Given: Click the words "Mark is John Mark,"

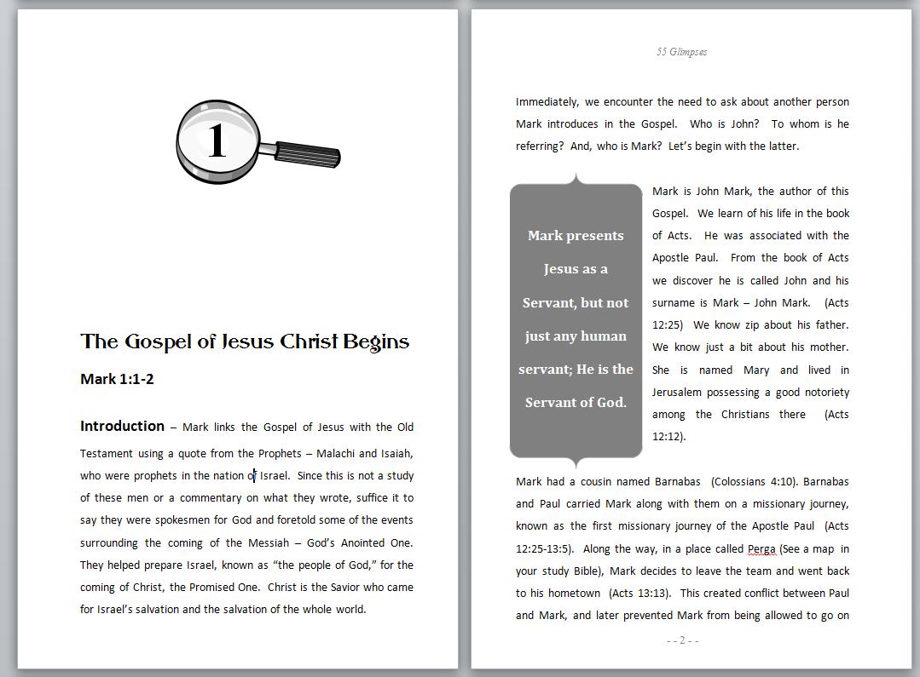Looking at the screenshot, I should (x=702, y=191).
